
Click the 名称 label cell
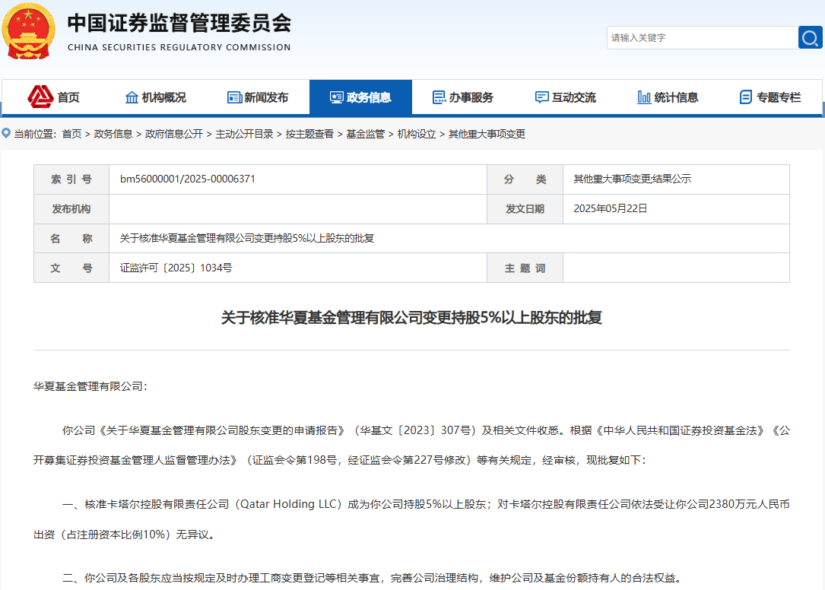[x=71, y=239]
